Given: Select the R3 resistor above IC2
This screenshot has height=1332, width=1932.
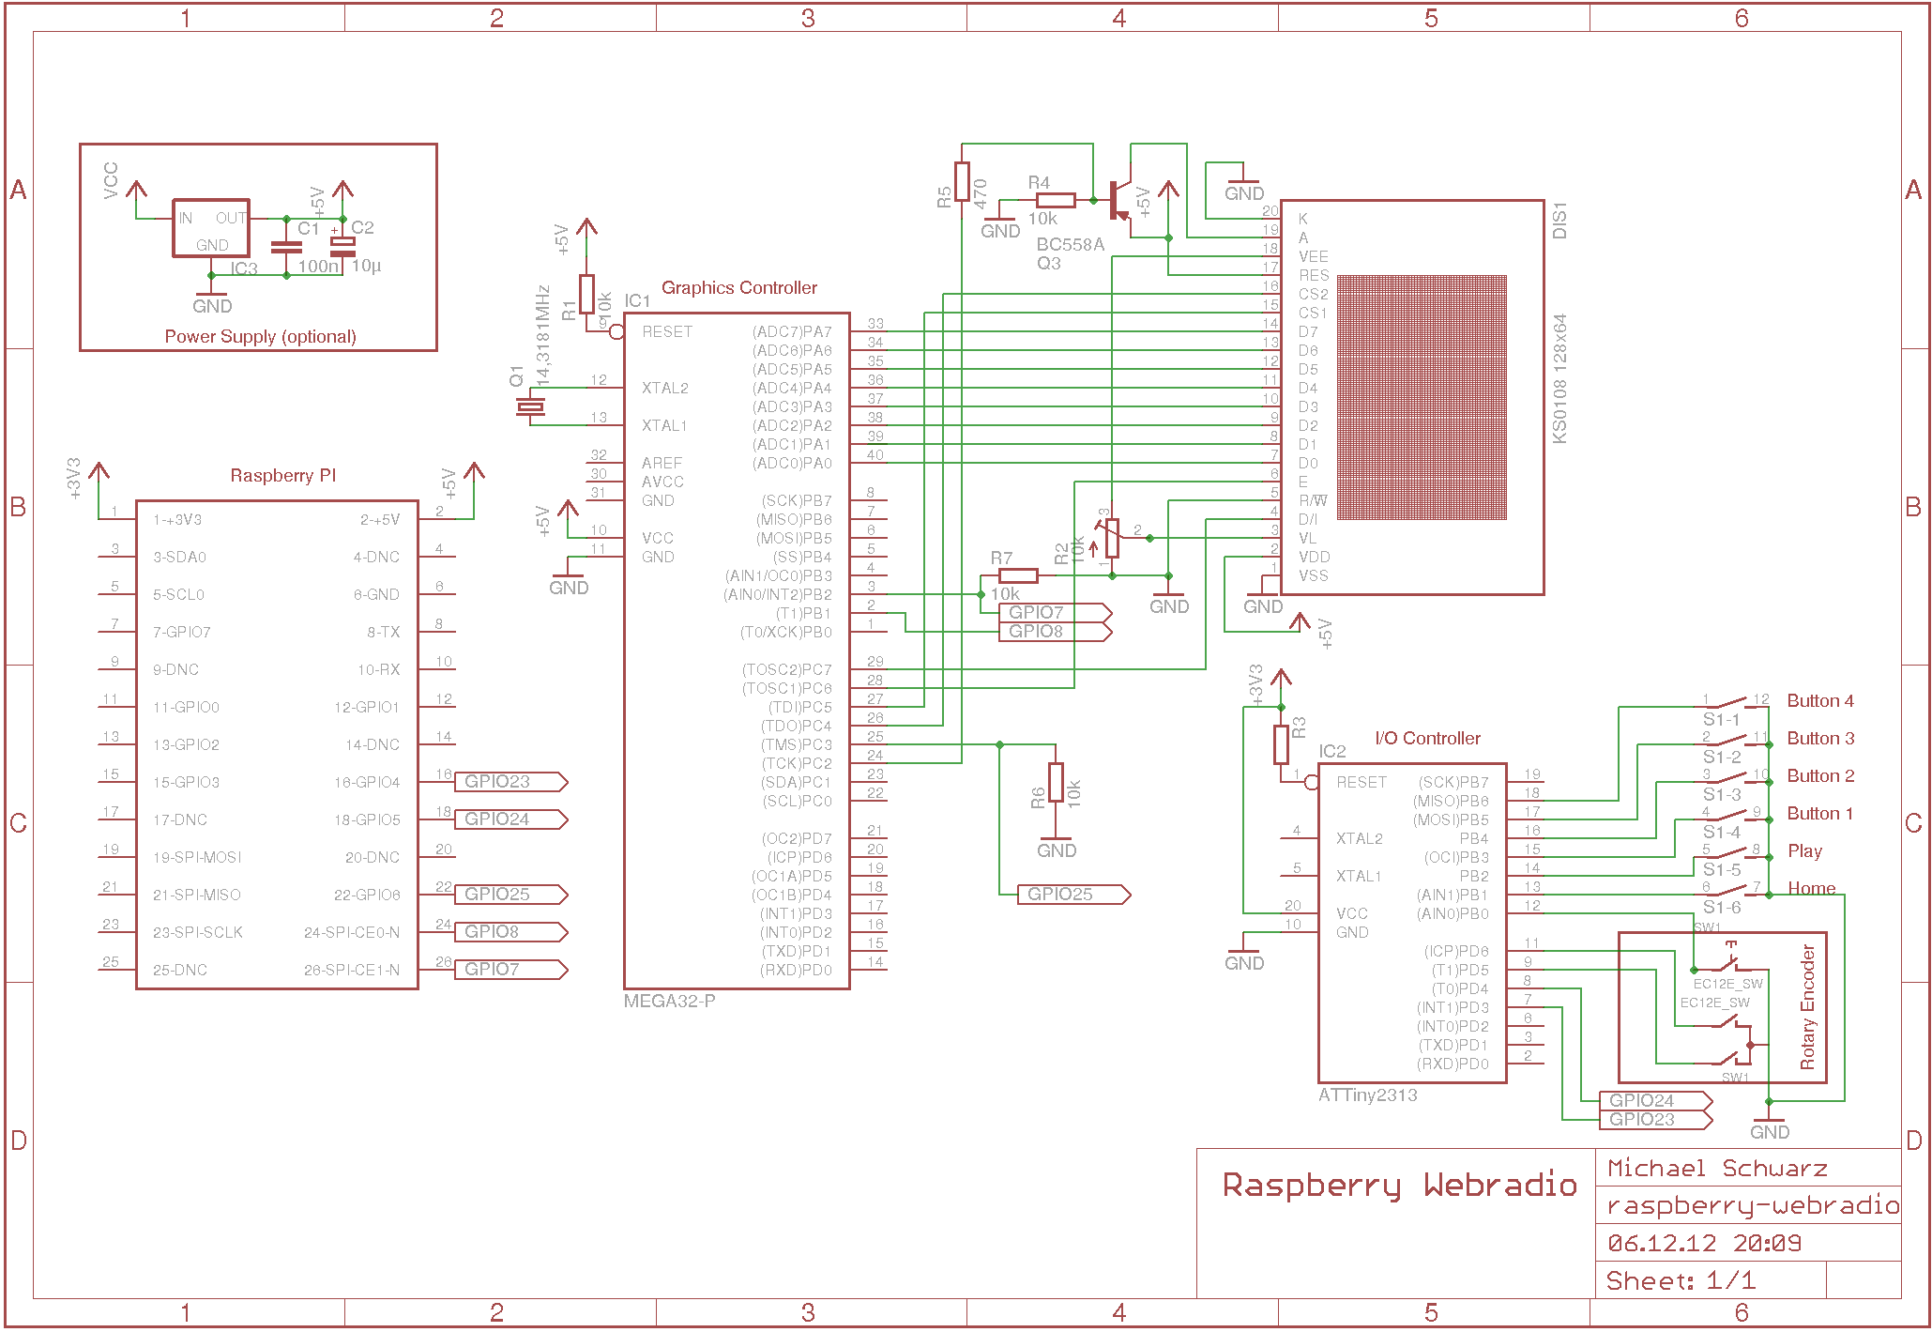Looking at the screenshot, I should 1281,744.
